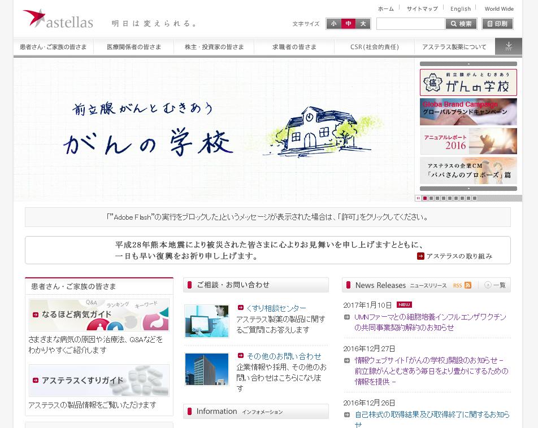Viewport: 538px width, 428px height.
Task: Open UMNファーマ news release link
Action: click(430, 322)
